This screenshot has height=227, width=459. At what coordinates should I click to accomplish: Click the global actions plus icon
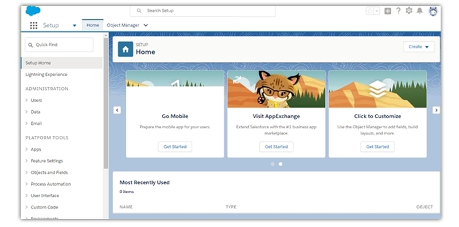tap(388, 11)
